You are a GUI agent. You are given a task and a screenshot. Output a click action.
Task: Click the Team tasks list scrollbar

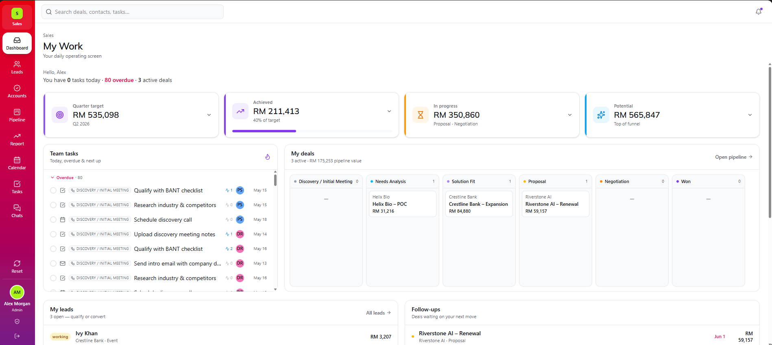click(x=275, y=180)
